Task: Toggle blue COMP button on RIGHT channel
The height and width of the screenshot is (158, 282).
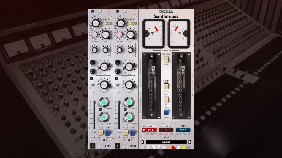Action: 132,133
